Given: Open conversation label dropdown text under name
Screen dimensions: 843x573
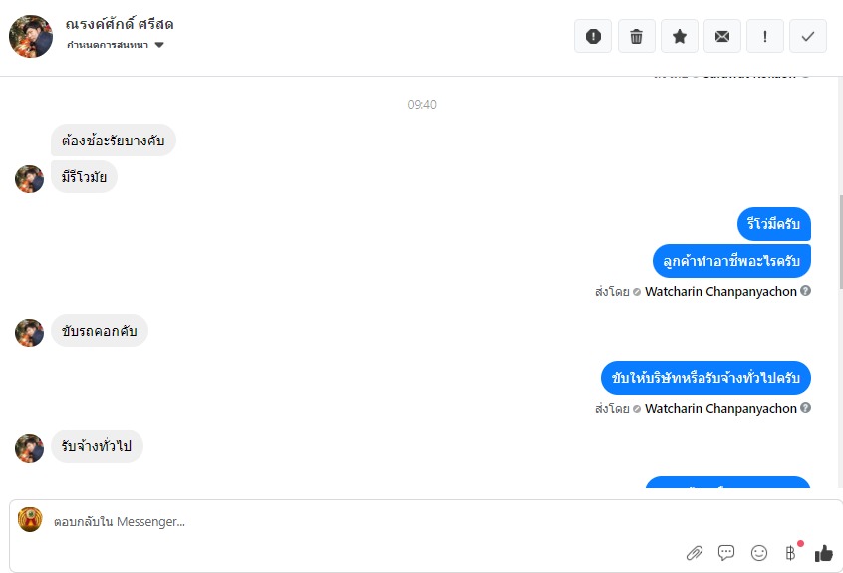Looking at the screenshot, I should pos(108,45).
